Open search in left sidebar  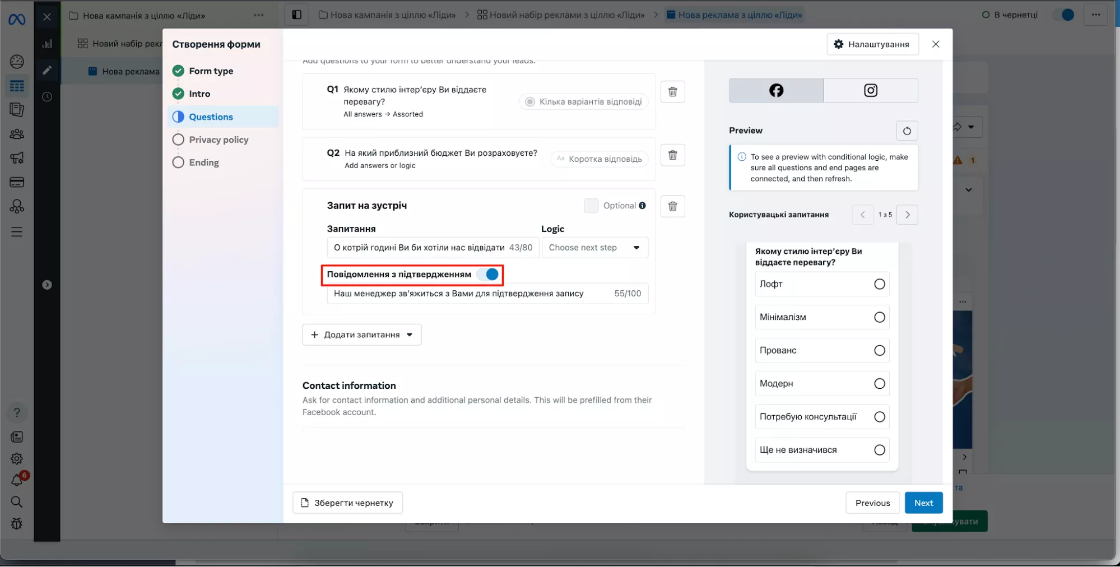coord(17,502)
